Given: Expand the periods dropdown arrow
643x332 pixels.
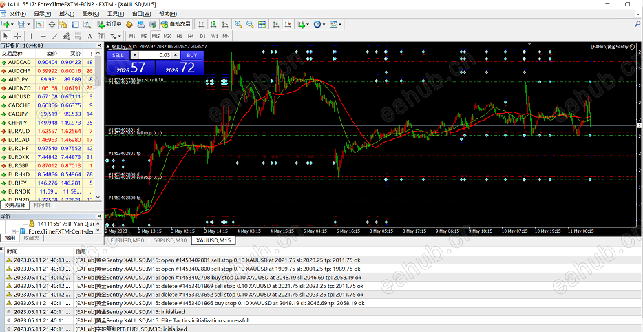Looking at the screenshot, I should coord(324,24).
